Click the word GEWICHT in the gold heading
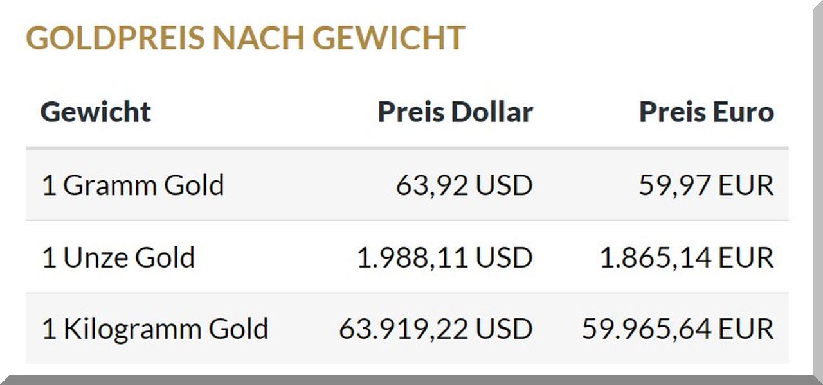823x385 pixels. click(x=389, y=38)
